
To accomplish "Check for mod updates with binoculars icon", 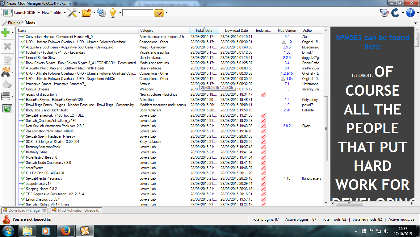I will [x=6, y=72].
